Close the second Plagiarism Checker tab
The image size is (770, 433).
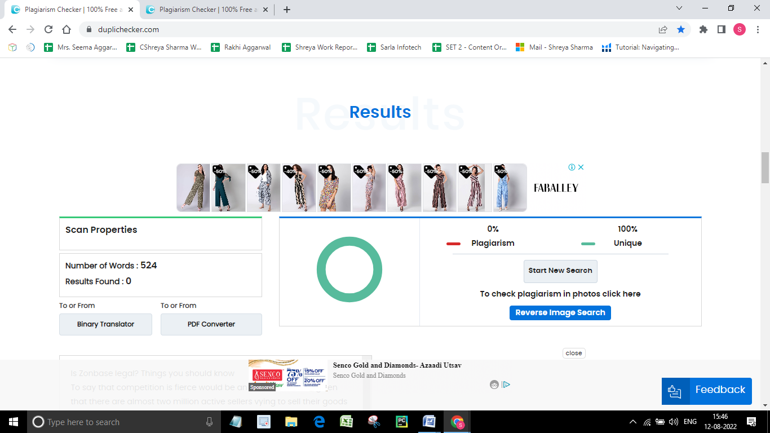click(265, 10)
